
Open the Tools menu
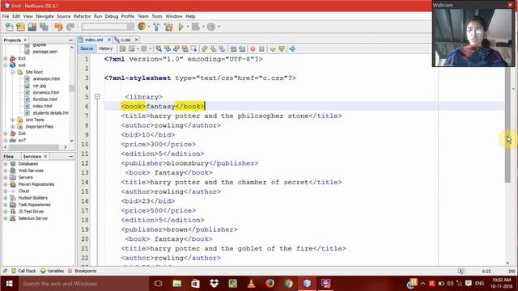coord(157,16)
